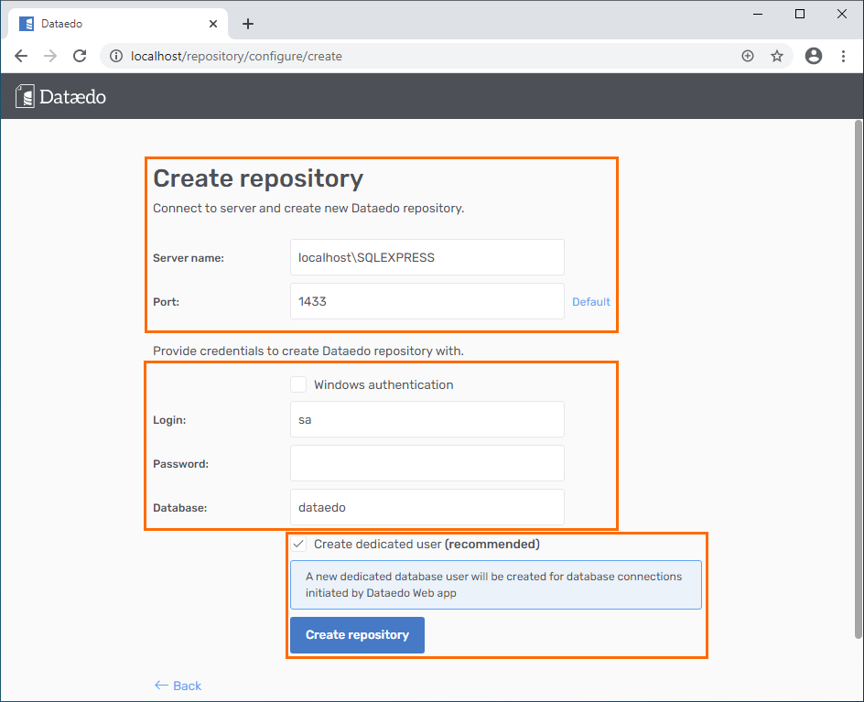Viewport: 864px width, 702px height.
Task: Click into the Password field
Action: click(x=427, y=463)
